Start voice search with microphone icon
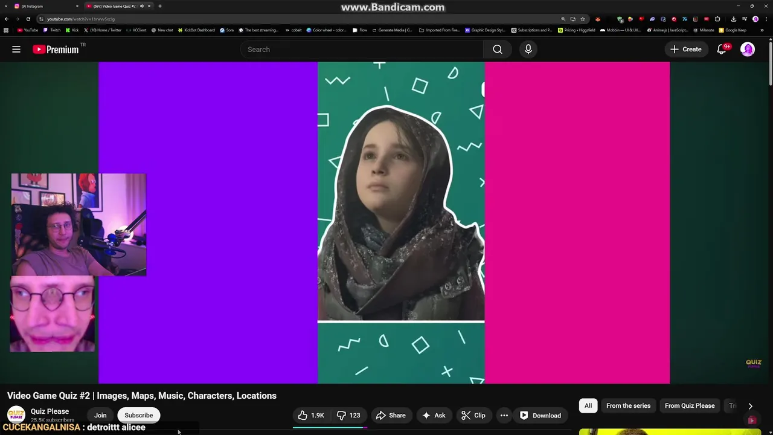This screenshot has width=773, height=435. pyautogui.click(x=528, y=50)
